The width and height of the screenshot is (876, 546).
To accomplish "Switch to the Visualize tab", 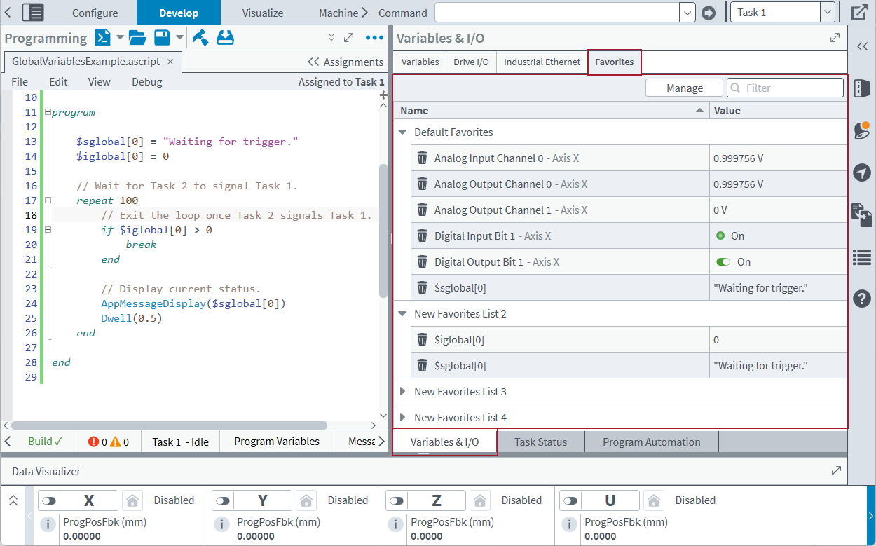I will 263,13.
